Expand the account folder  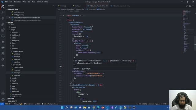[15, 32]
